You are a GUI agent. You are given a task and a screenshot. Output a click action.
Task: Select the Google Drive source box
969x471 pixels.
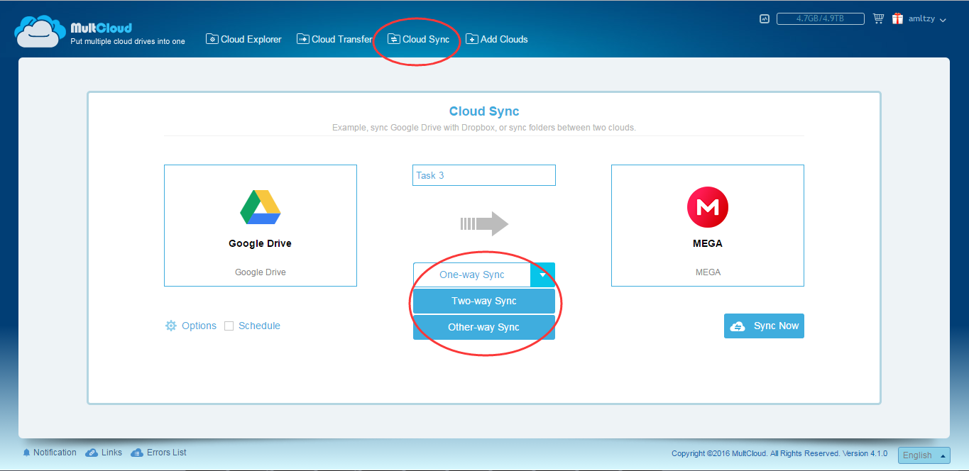point(261,226)
